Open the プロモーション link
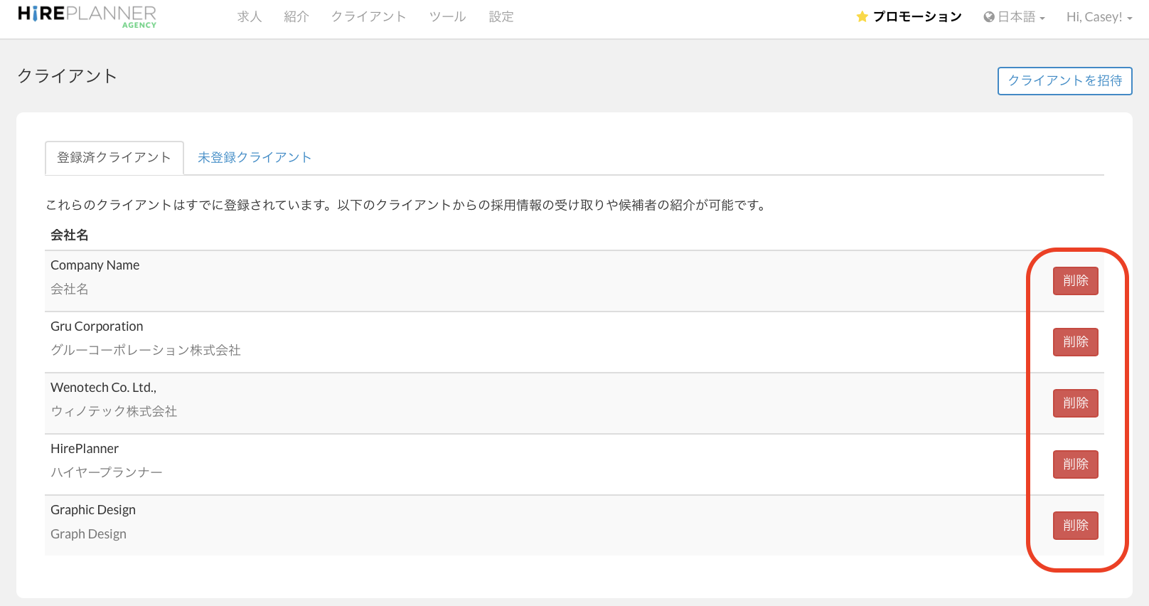Viewport: 1149px width, 606px height. point(916,17)
